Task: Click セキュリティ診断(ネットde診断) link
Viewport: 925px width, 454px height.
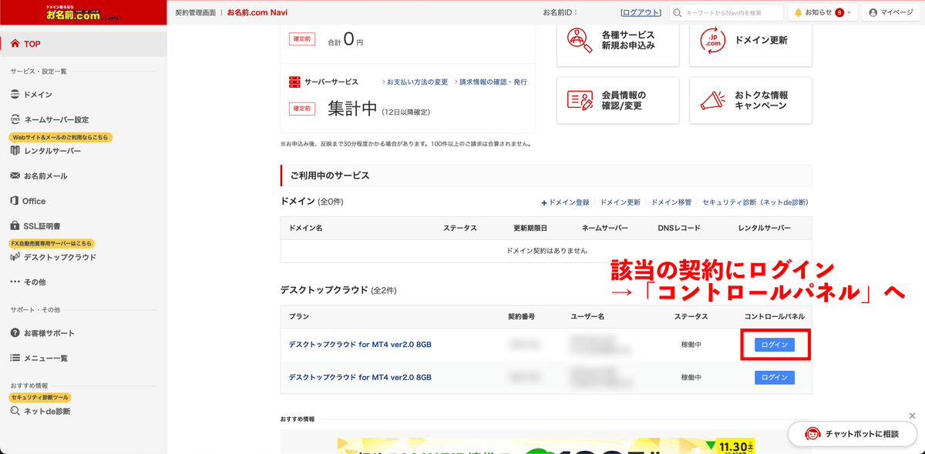Action: coord(755,202)
